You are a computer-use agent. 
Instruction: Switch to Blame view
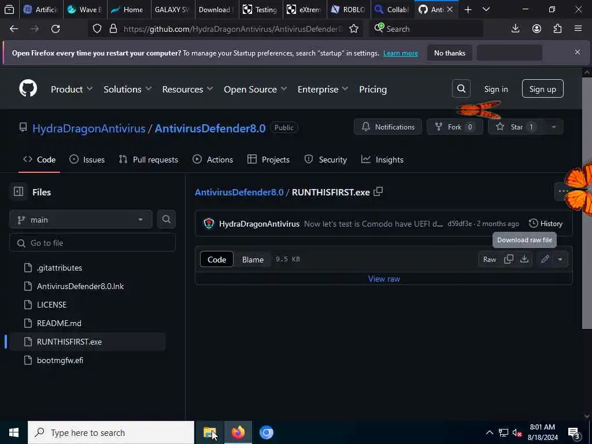[253, 260]
